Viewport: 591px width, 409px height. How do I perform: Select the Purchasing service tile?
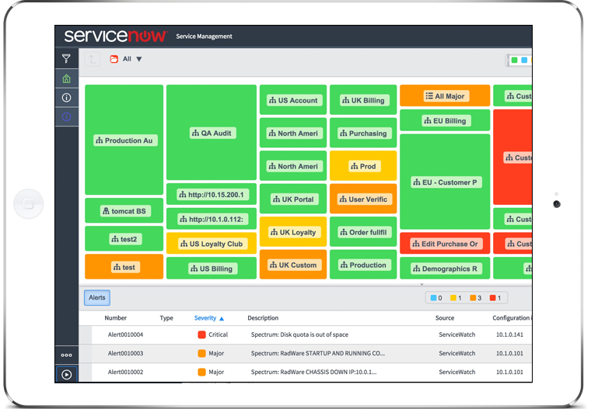click(363, 133)
